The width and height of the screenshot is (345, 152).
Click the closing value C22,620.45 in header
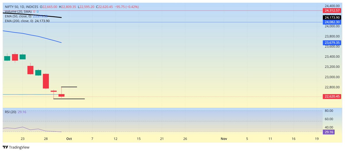click(x=104, y=6)
